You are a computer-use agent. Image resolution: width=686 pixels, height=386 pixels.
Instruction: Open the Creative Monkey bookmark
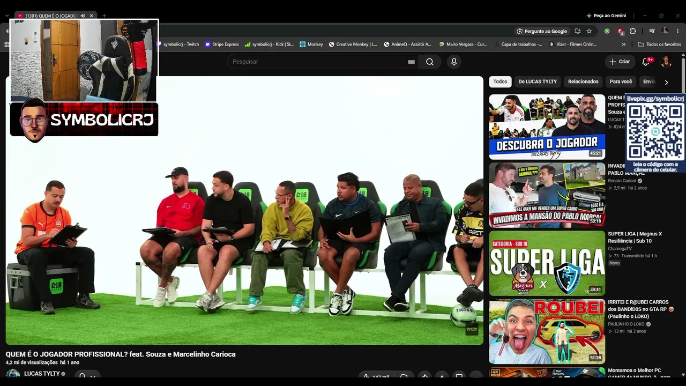(x=353, y=44)
